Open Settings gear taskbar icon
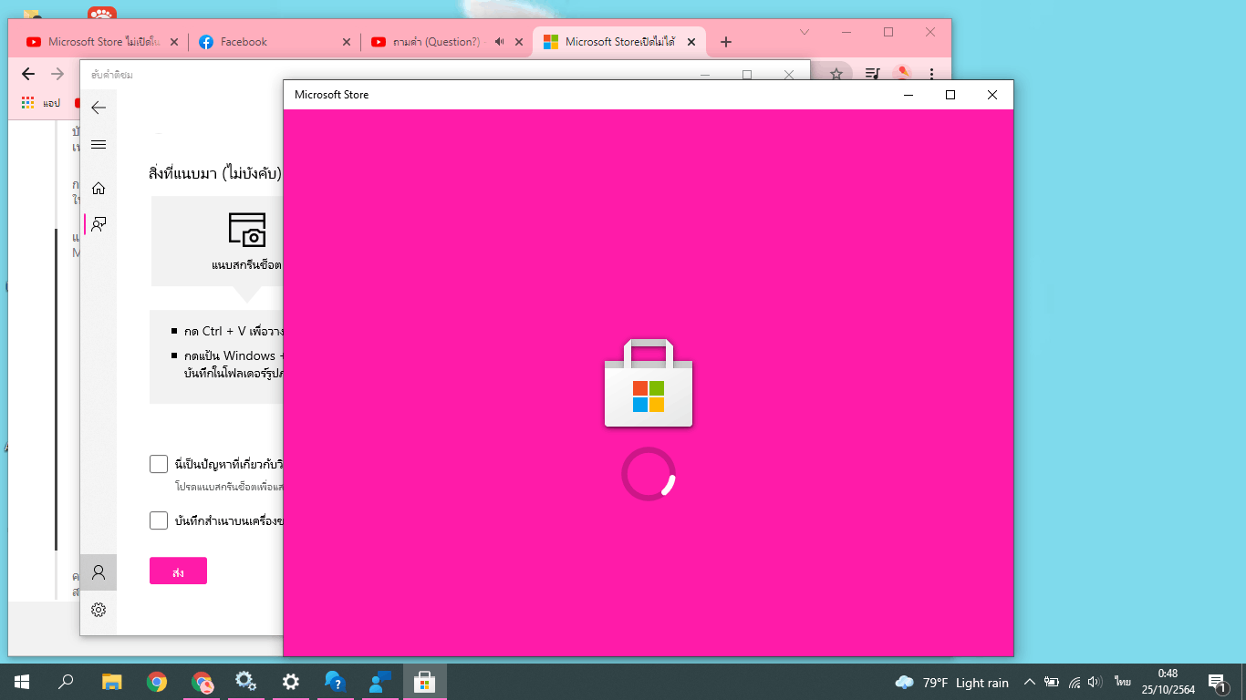 click(x=290, y=682)
